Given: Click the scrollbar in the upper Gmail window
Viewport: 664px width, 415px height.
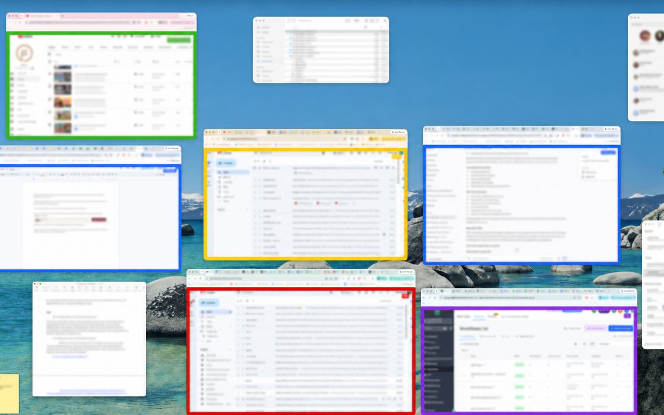Looking at the screenshot, I should [x=399, y=171].
